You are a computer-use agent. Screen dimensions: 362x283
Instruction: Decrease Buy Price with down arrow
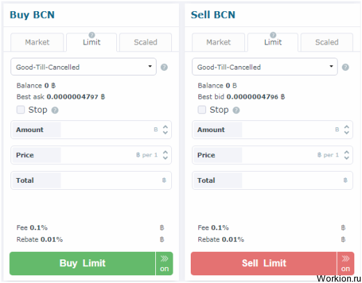(x=165, y=158)
